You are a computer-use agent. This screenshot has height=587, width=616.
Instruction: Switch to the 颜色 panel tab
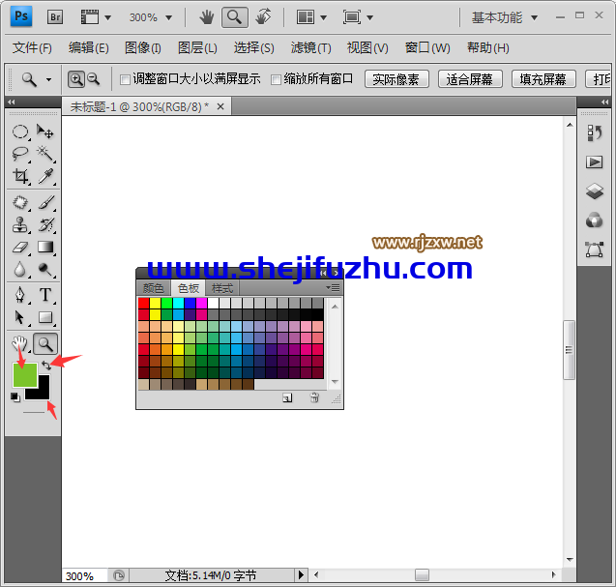tap(153, 288)
